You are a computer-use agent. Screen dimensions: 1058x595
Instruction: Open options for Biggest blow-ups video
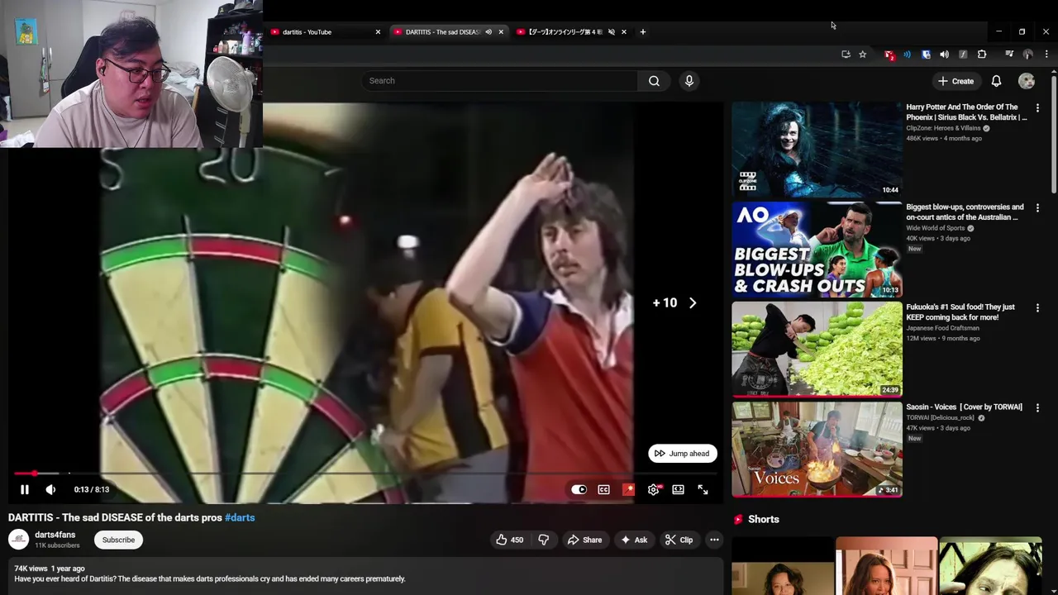tap(1037, 208)
